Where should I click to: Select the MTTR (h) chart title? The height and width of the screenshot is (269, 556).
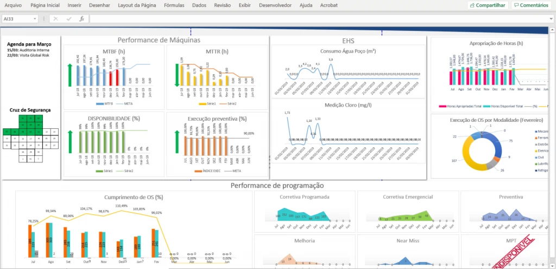coord(216,51)
